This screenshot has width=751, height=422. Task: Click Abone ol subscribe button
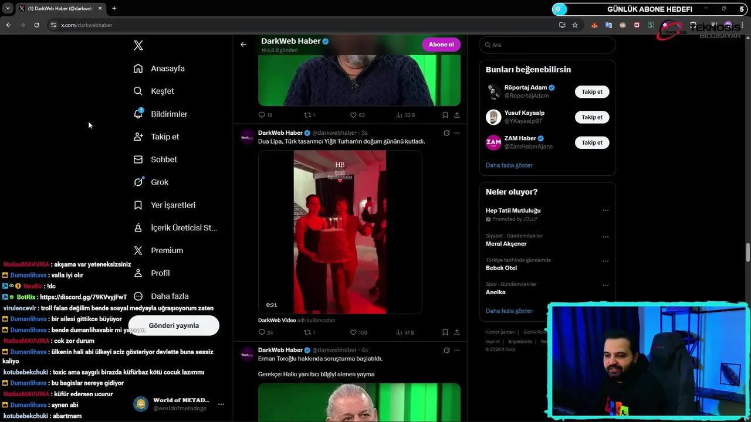coord(441,45)
